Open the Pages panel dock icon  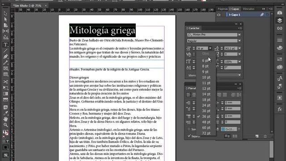click(280, 13)
